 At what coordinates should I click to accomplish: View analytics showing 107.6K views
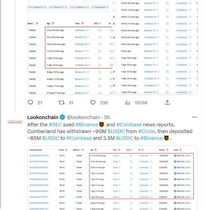pos(127,102)
